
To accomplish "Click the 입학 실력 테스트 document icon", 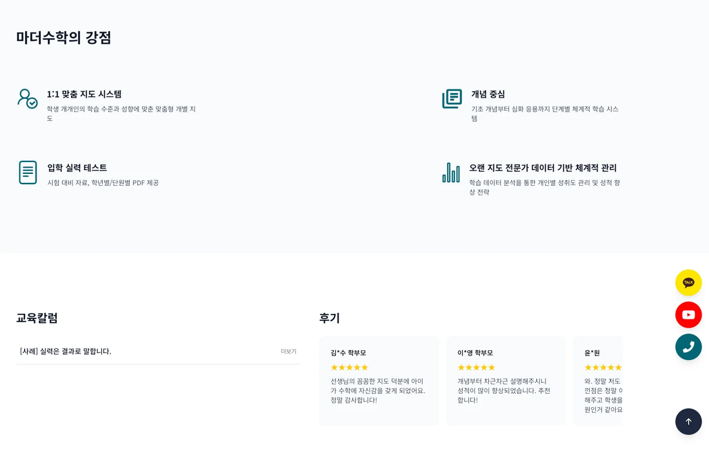I will click(x=28, y=172).
